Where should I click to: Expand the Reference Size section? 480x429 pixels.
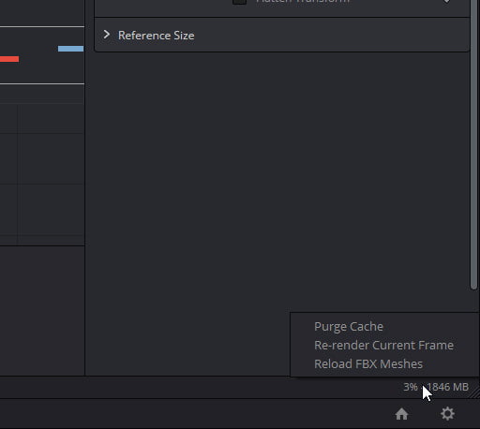click(107, 35)
